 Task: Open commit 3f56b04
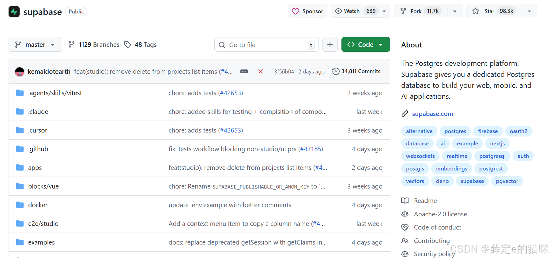pos(284,72)
